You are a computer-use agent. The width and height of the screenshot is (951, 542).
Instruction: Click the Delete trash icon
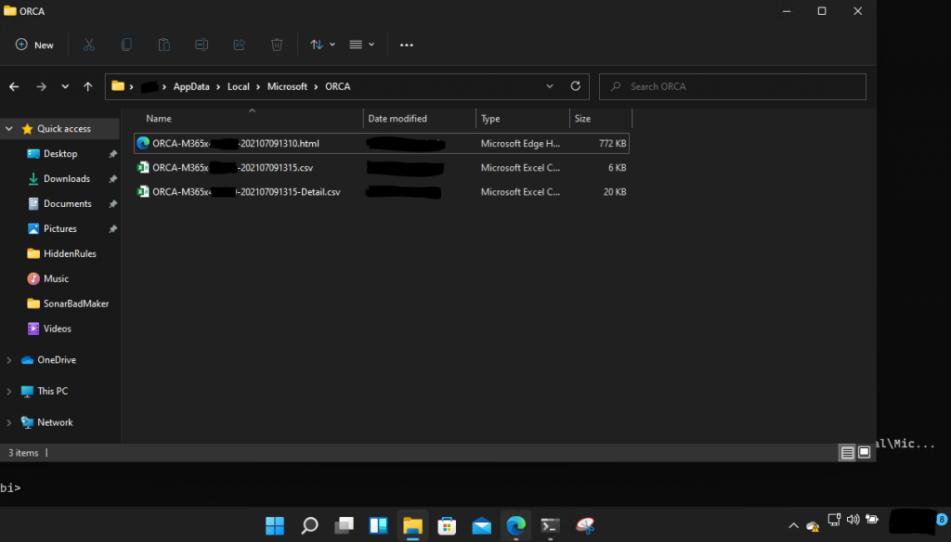(277, 45)
